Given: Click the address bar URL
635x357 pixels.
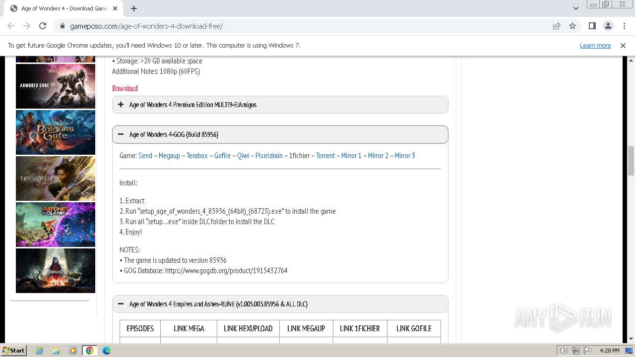Looking at the screenshot, I should click(x=146, y=26).
